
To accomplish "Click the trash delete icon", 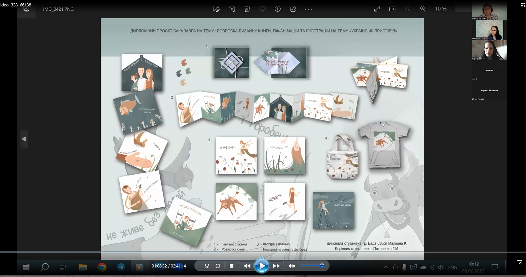I will coord(247,9).
